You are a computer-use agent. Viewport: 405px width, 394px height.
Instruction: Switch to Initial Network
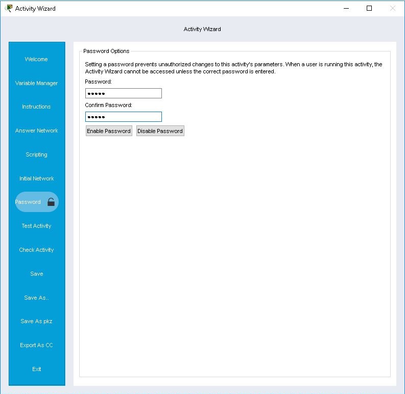click(x=36, y=178)
